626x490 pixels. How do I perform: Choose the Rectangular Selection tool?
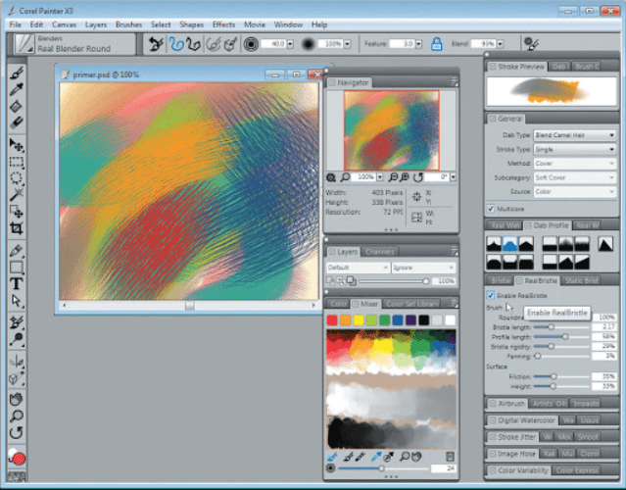pyautogui.click(x=16, y=161)
